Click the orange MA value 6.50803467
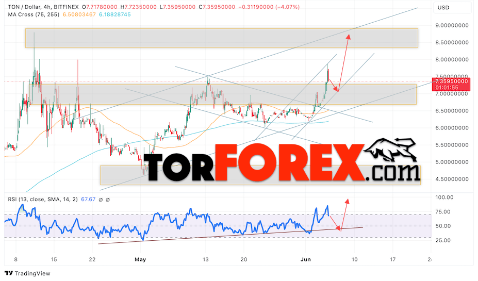 point(79,14)
